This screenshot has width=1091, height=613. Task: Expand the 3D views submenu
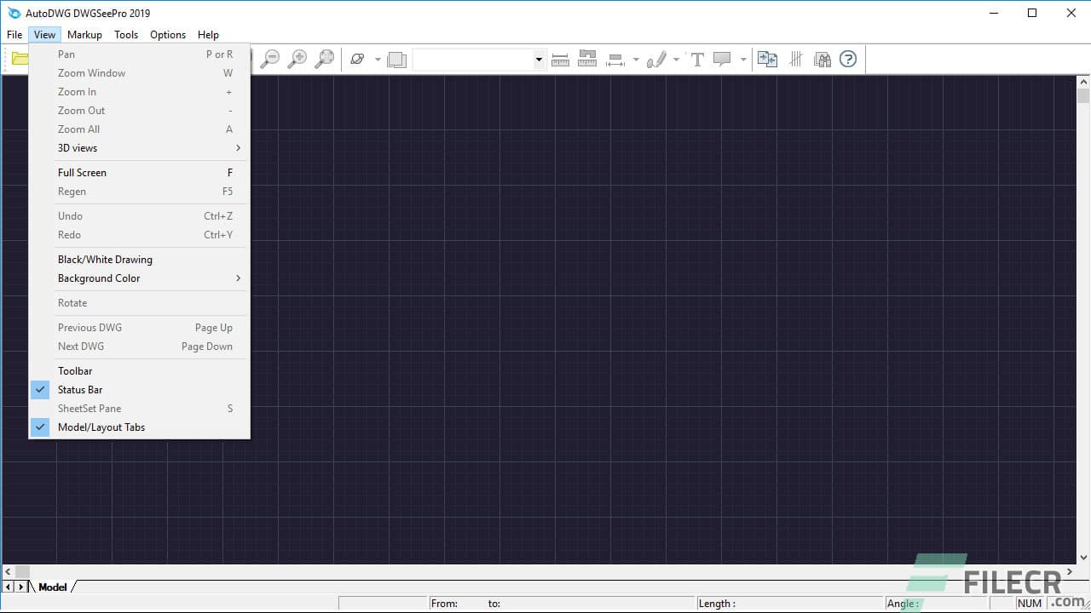point(77,147)
